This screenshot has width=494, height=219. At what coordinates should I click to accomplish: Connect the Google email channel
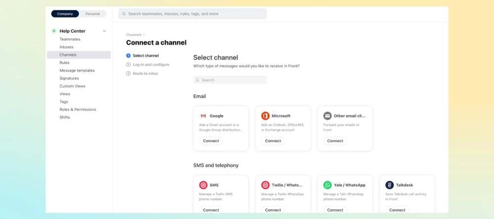click(211, 141)
